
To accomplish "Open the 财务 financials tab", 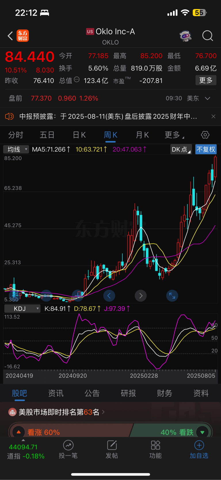I will point(165,393).
